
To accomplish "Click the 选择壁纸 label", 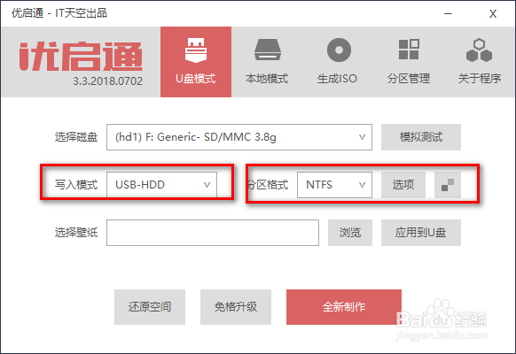I will (76, 233).
